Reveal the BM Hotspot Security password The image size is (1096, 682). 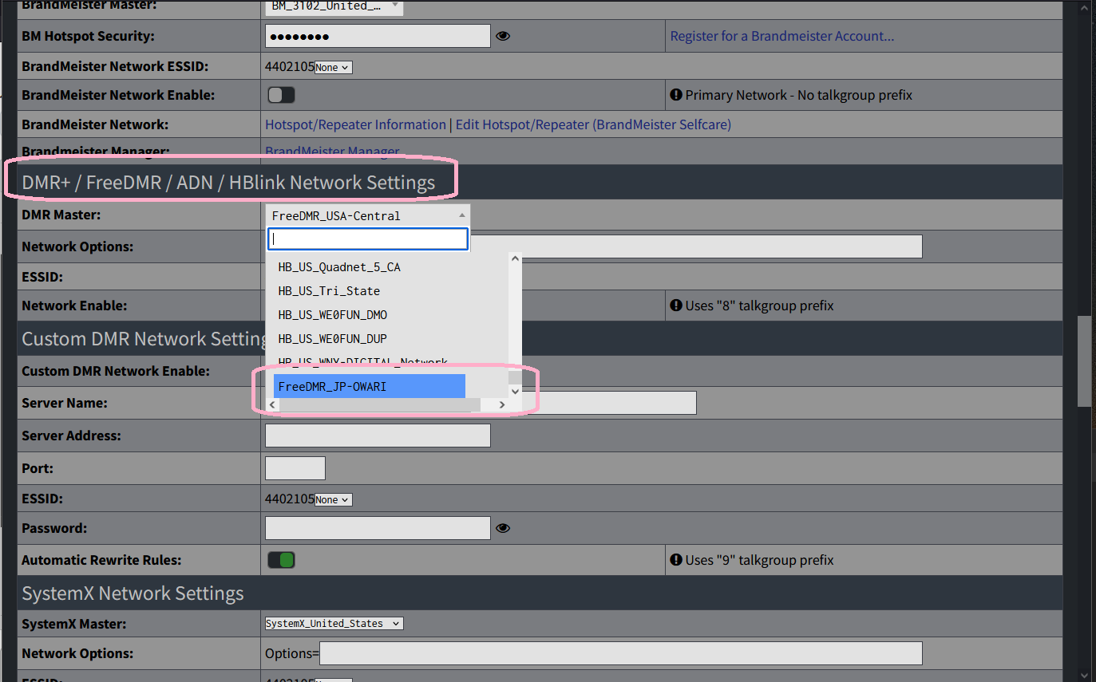tap(503, 36)
